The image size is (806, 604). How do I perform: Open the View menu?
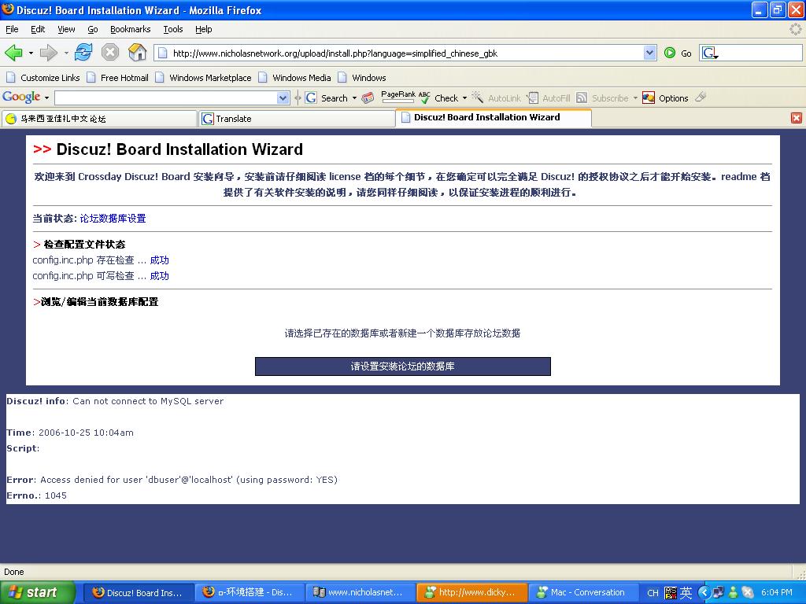66,29
